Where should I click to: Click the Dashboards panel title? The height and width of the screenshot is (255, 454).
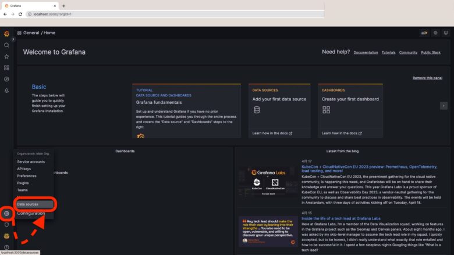(125, 151)
